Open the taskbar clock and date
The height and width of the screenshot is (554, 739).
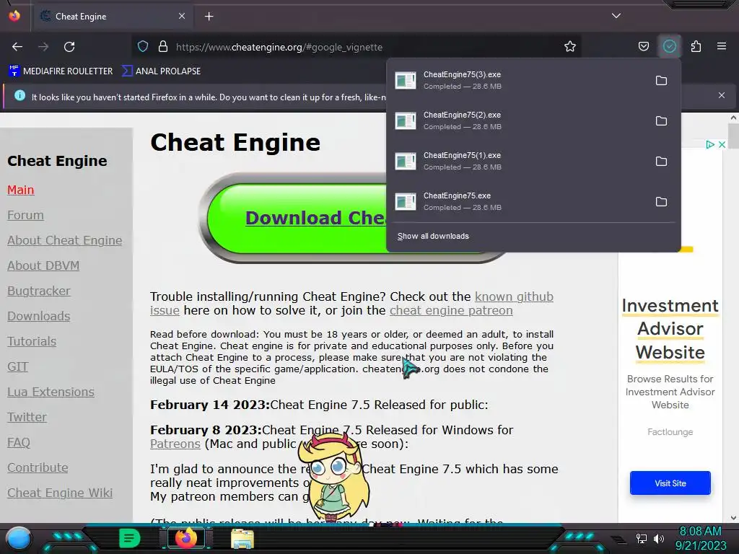tap(700, 538)
